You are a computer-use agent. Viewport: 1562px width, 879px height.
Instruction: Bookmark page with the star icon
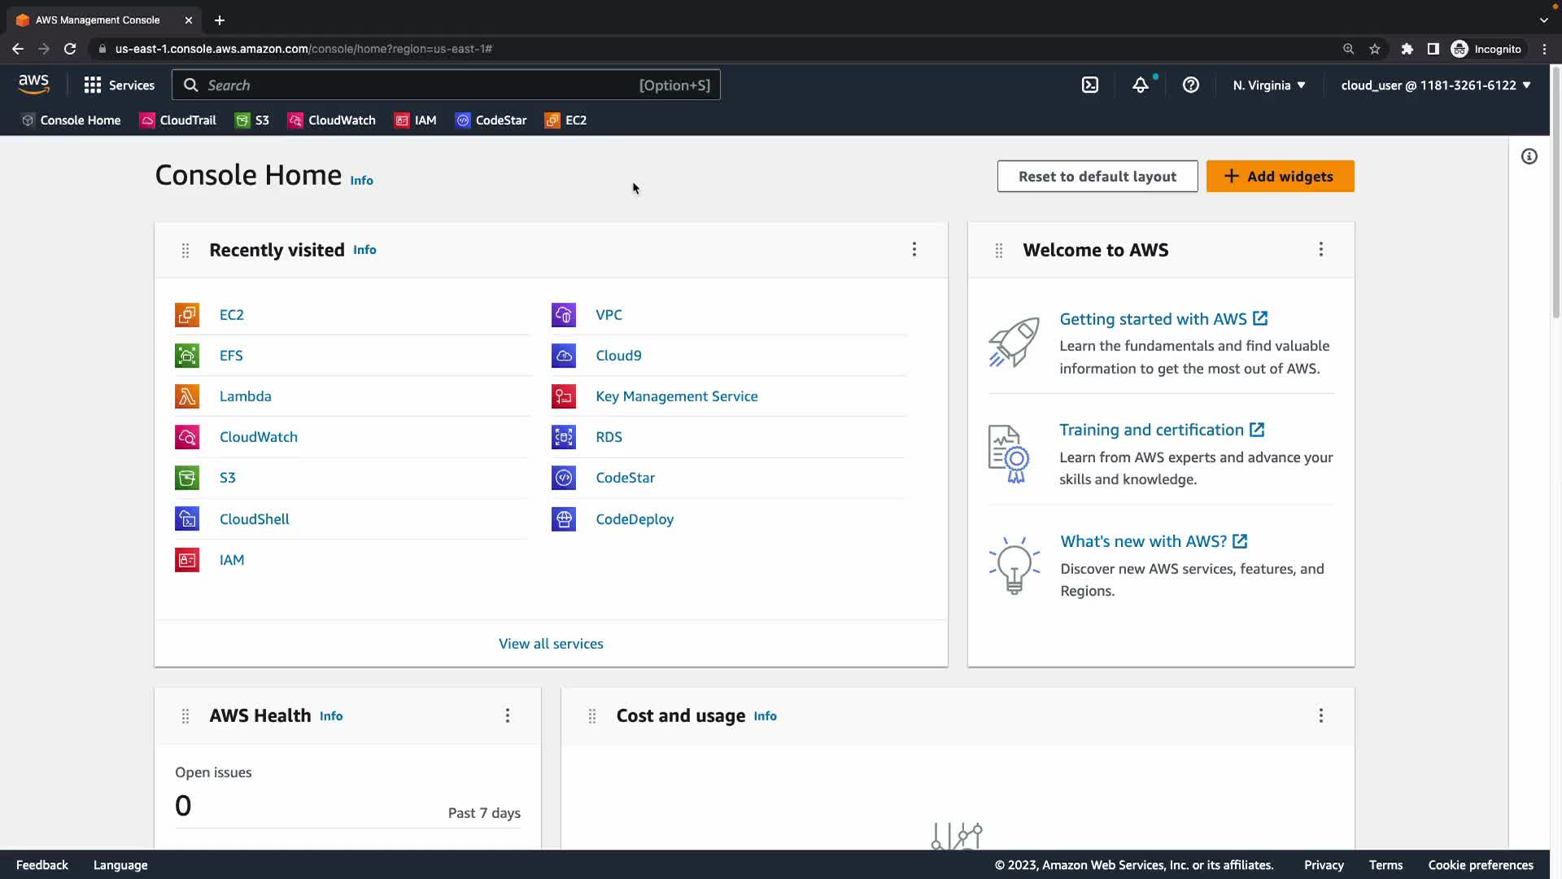coord(1375,49)
